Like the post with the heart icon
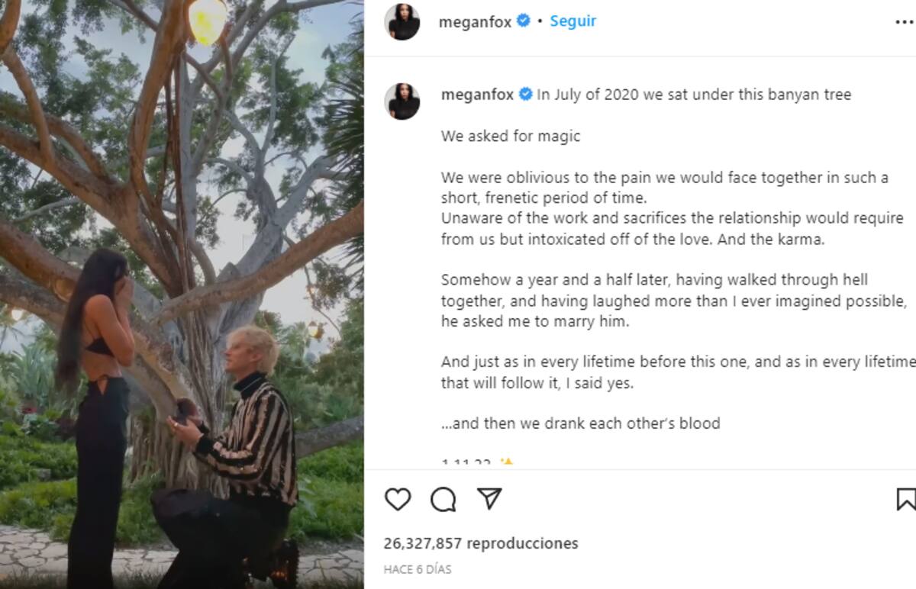 398,499
